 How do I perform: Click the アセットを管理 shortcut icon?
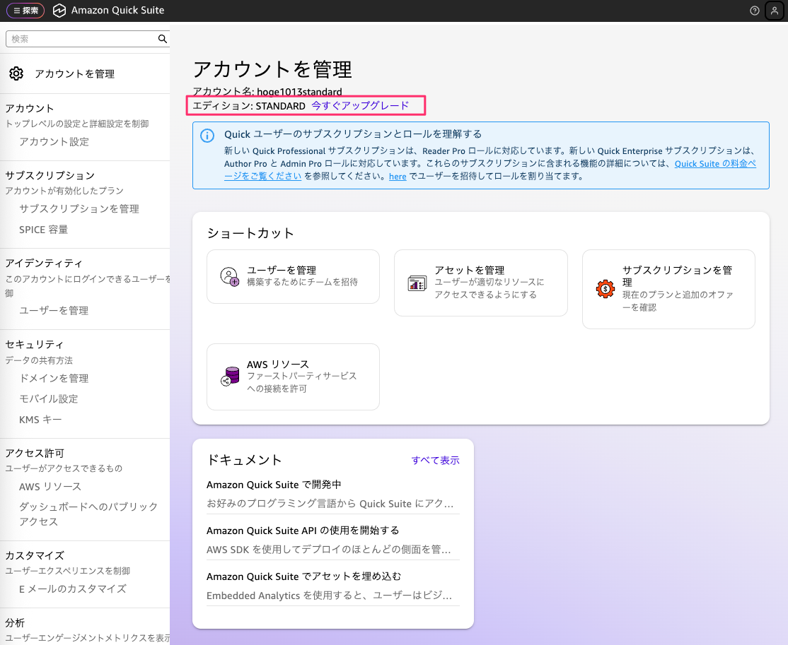[417, 283]
